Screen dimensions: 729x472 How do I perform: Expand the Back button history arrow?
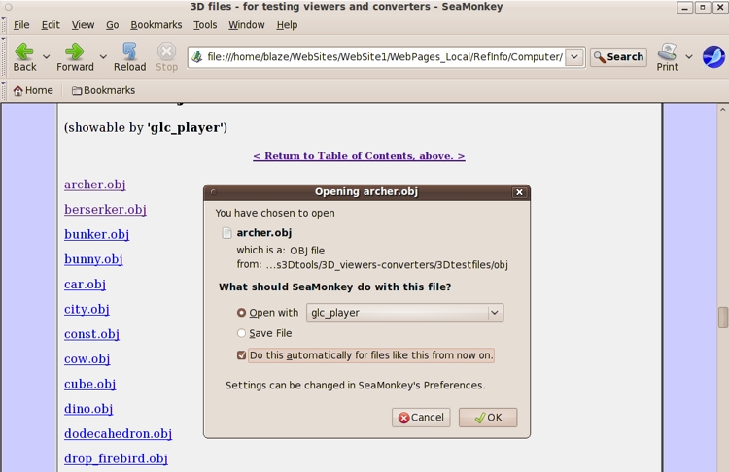point(46,57)
